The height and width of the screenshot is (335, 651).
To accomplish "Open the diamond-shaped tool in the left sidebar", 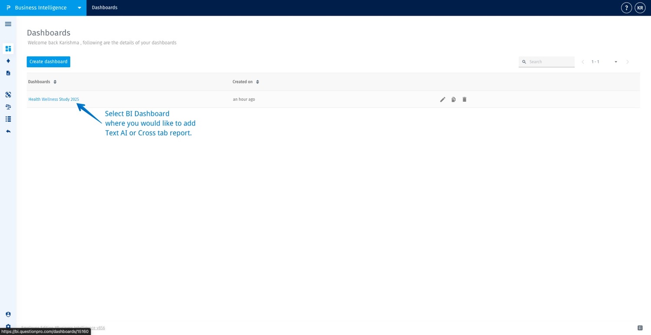I will click(x=8, y=61).
